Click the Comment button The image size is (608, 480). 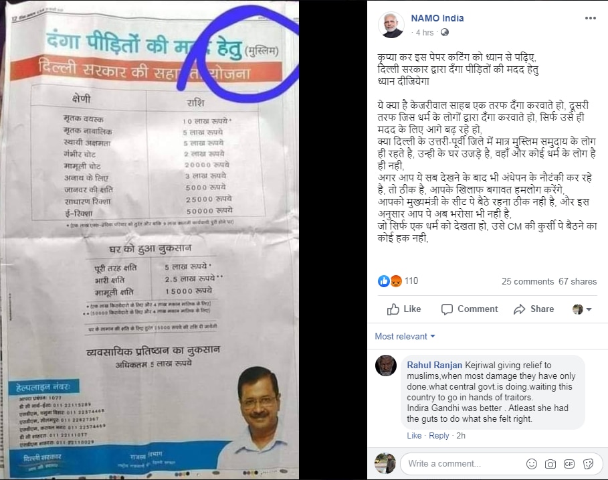pyautogui.click(x=469, y=309)
